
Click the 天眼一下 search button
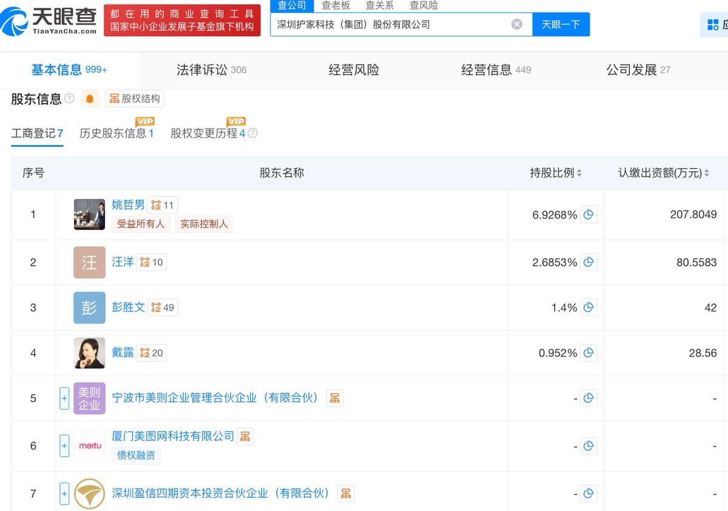(561, 24)
